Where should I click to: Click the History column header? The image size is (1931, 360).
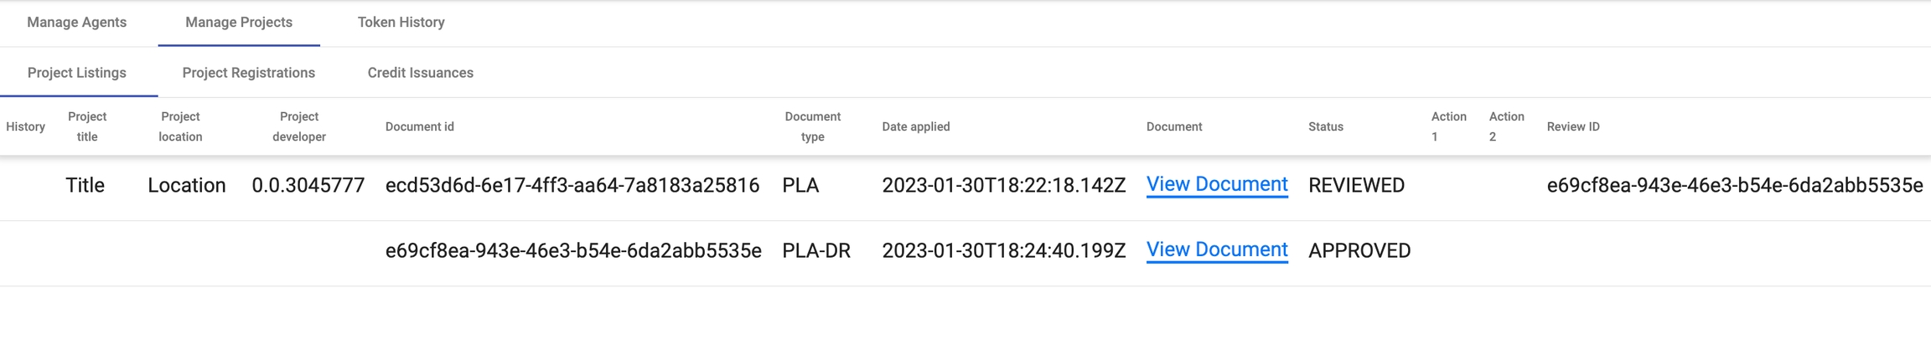point(25,126)
